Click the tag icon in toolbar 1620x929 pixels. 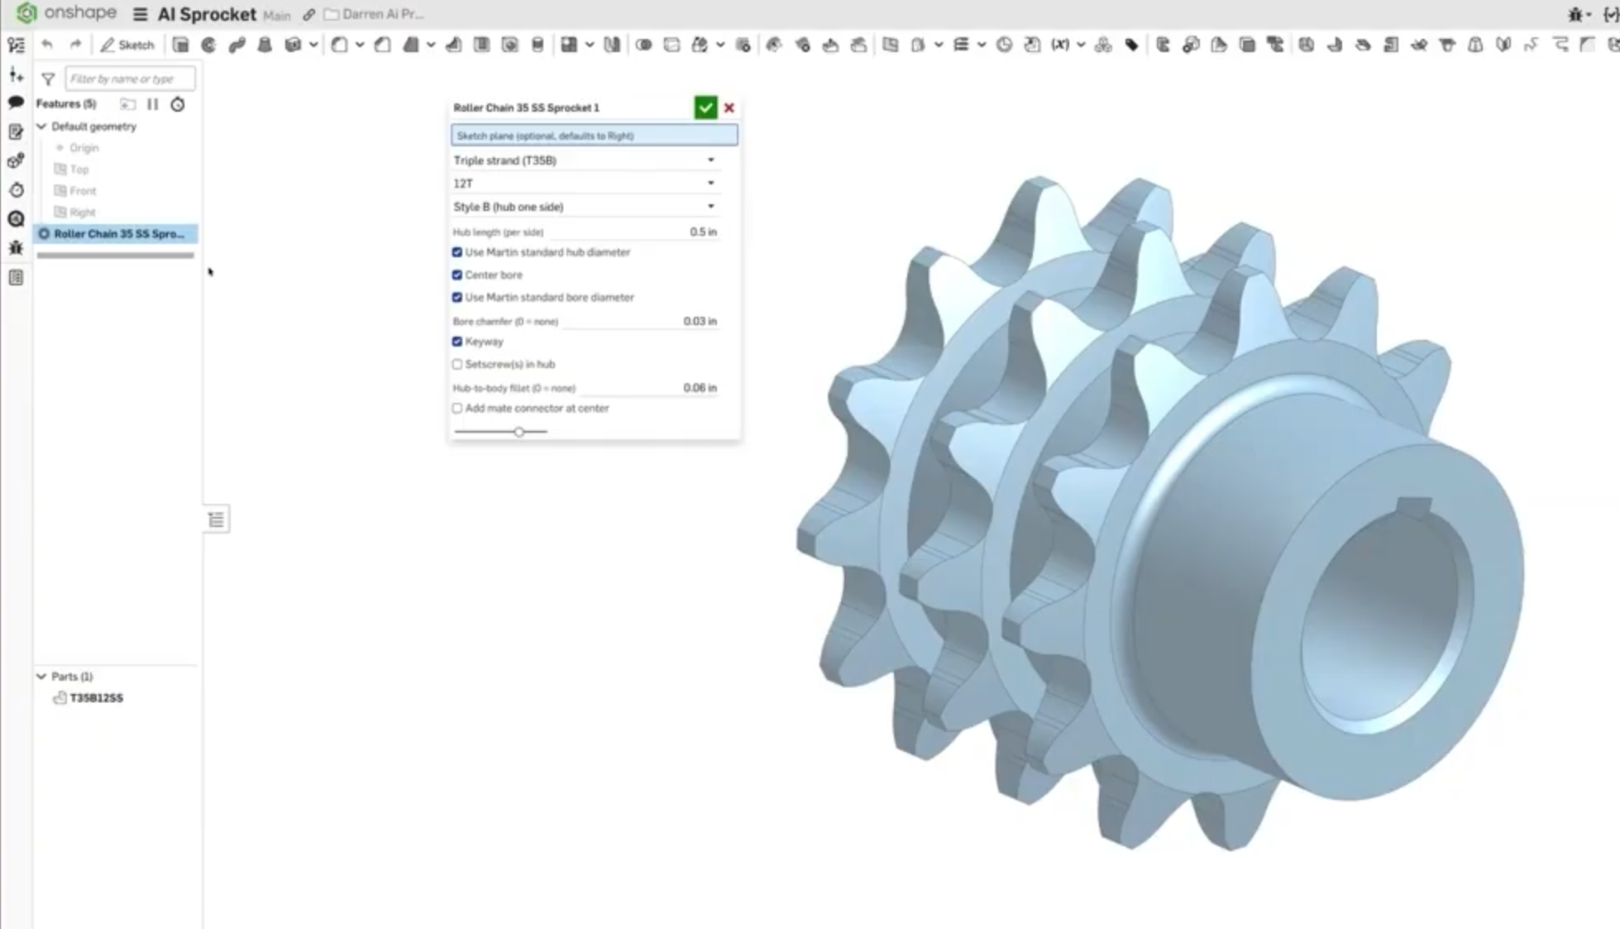[1131, 45]
